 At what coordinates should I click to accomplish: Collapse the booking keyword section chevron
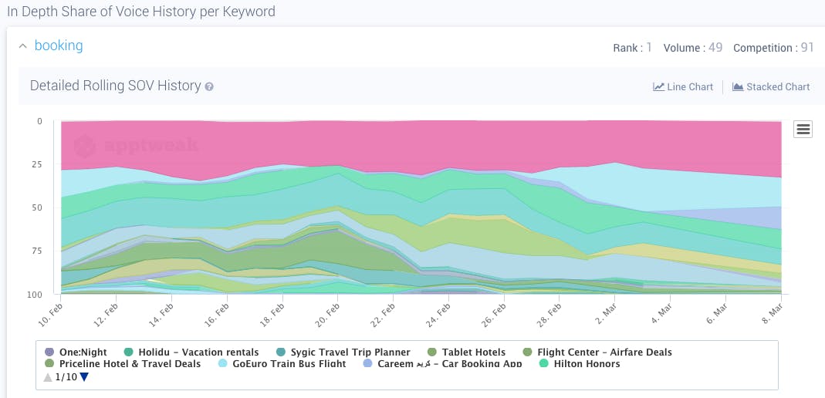pos(22,46)
